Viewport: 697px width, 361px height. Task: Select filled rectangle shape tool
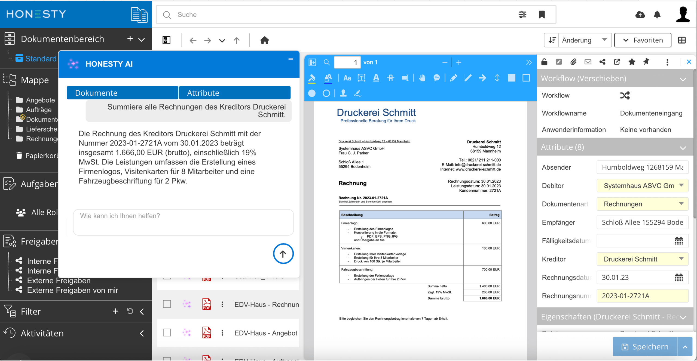click(512, 78)
